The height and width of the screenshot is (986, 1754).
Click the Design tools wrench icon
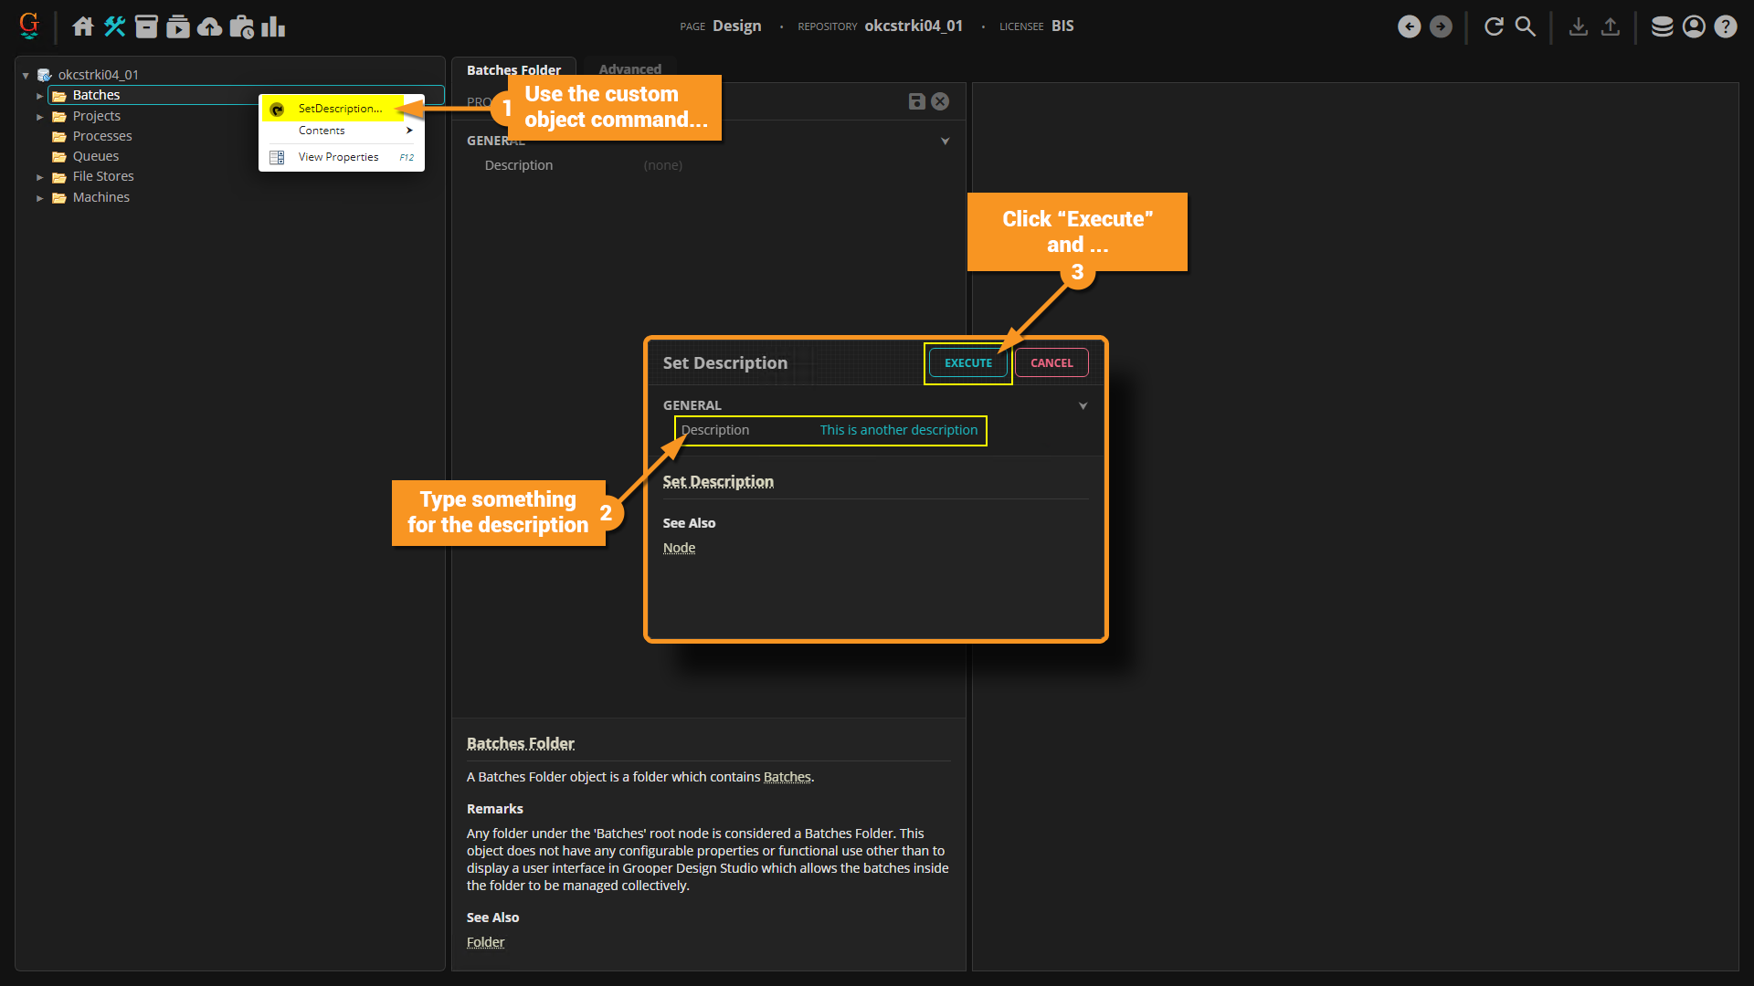114,26
